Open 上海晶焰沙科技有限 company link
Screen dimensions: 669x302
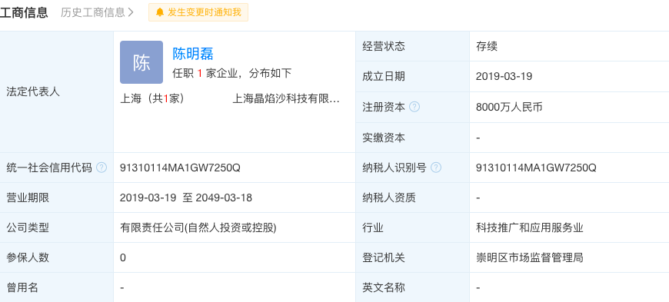[x=286, y=99]
